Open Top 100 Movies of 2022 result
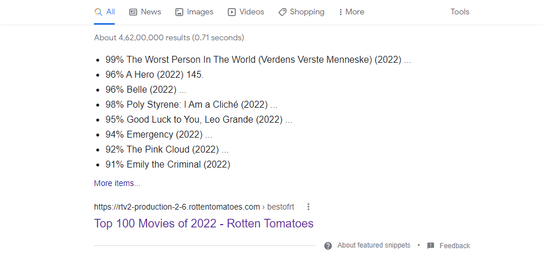This screenshot has height=262, width=546. (204, 223)
